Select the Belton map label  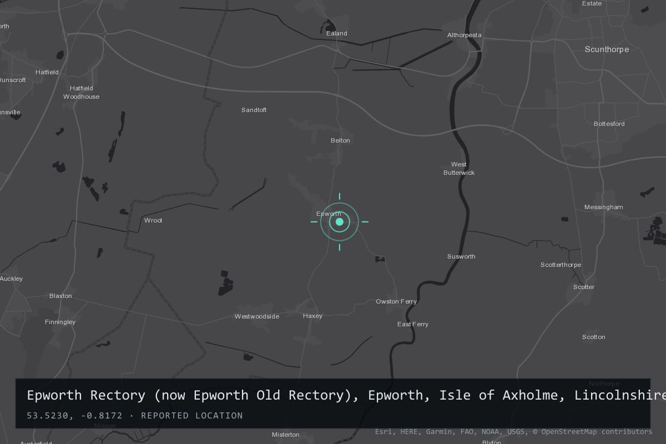pos(340,140)
